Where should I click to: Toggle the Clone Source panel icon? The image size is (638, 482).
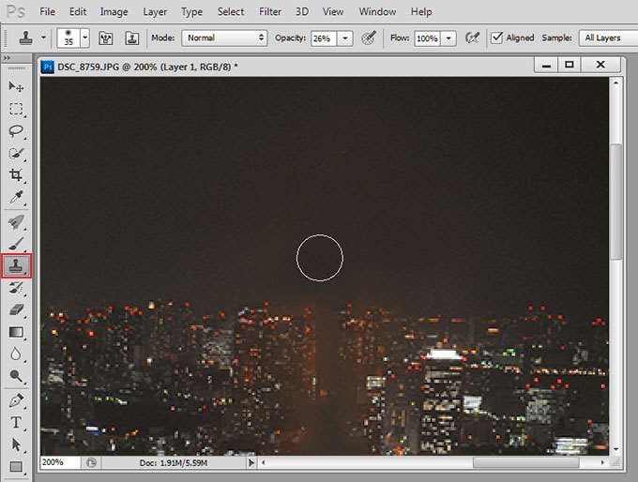point(132,38)
